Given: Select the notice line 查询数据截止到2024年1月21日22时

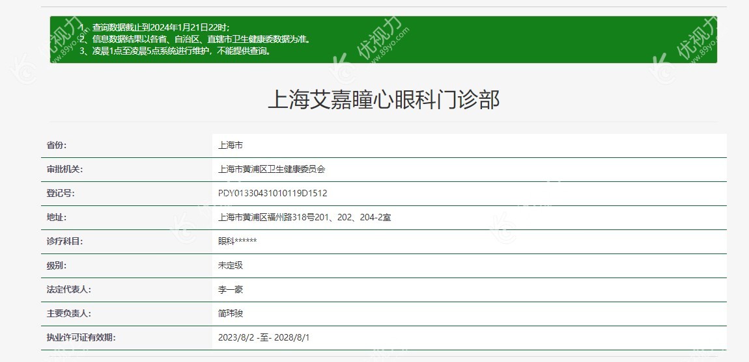Looking at the screenshot, I should tap(155, 27).
